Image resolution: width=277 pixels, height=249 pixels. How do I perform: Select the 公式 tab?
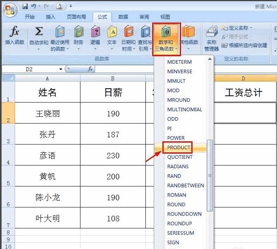(102, 17)
